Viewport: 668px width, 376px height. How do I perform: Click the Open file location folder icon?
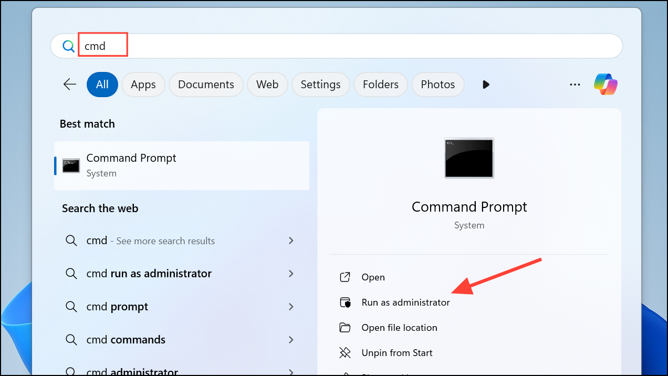click(345, 328)
